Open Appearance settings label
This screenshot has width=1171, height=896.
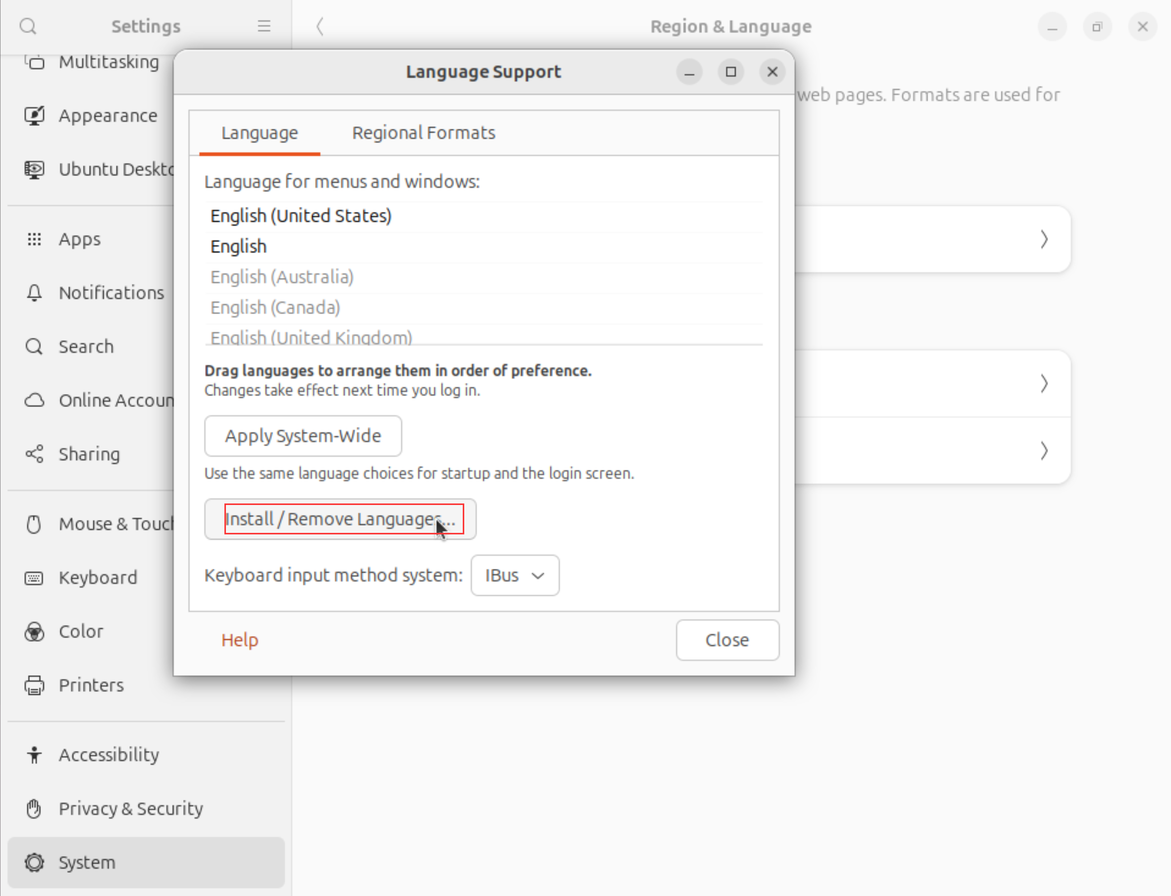108,116
